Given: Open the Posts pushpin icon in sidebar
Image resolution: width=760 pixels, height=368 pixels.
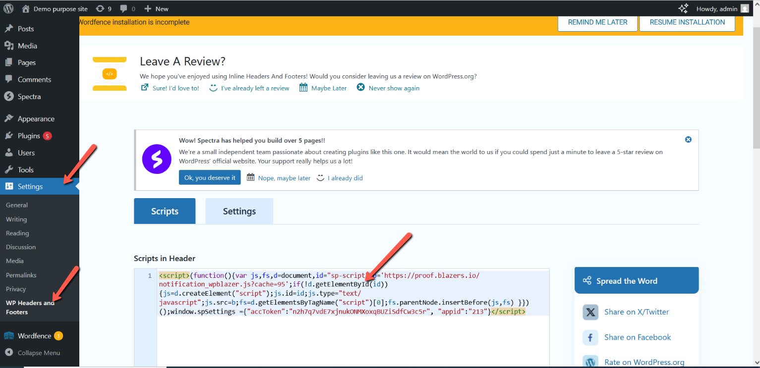Looking at the screenshot, I should [9, 29].
